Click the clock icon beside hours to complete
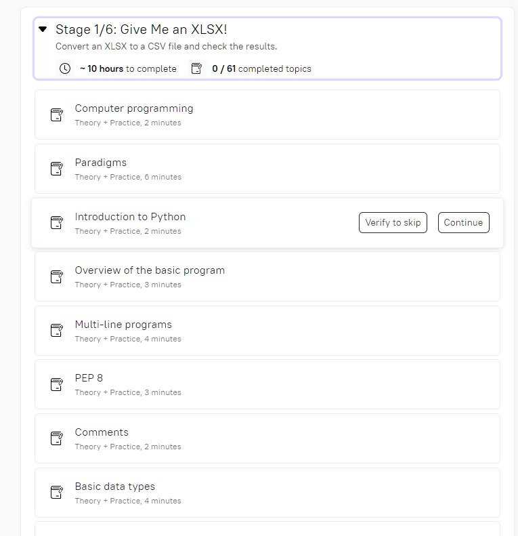This screenshot has width=518, height=536. pyautogui.click(x=65, y=68)
